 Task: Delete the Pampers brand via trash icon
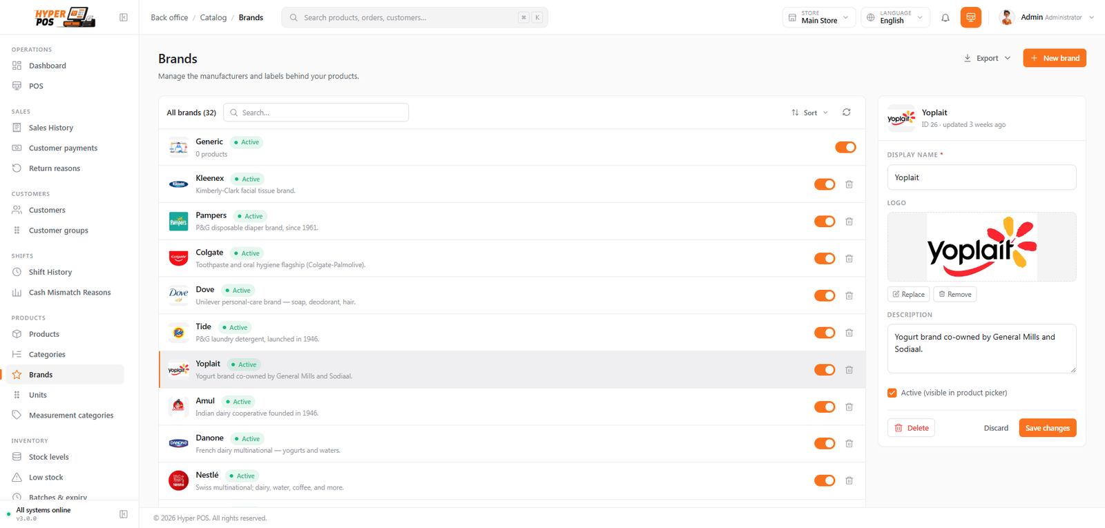tap(849, 222)
